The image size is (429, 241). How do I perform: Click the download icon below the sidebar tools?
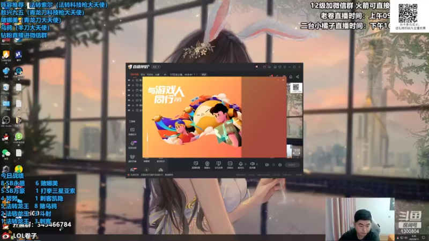tap(146, 170)
